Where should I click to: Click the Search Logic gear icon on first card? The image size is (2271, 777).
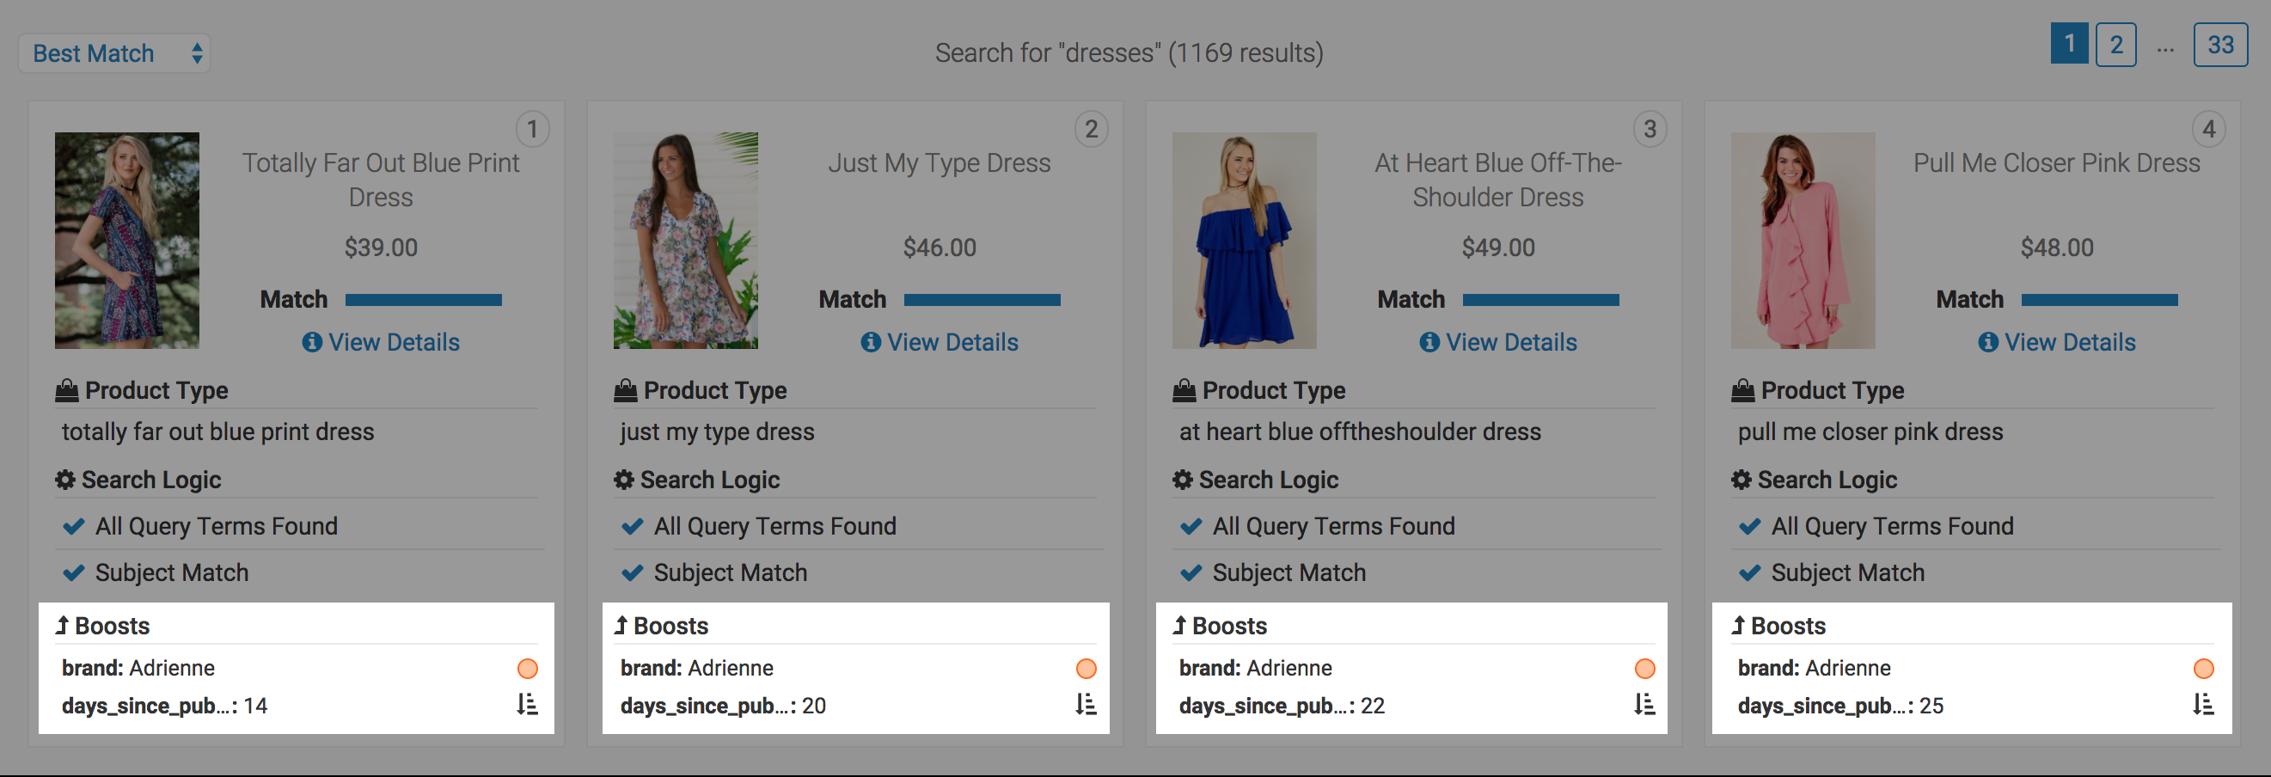pyautogui.click(x=65, y=480)
